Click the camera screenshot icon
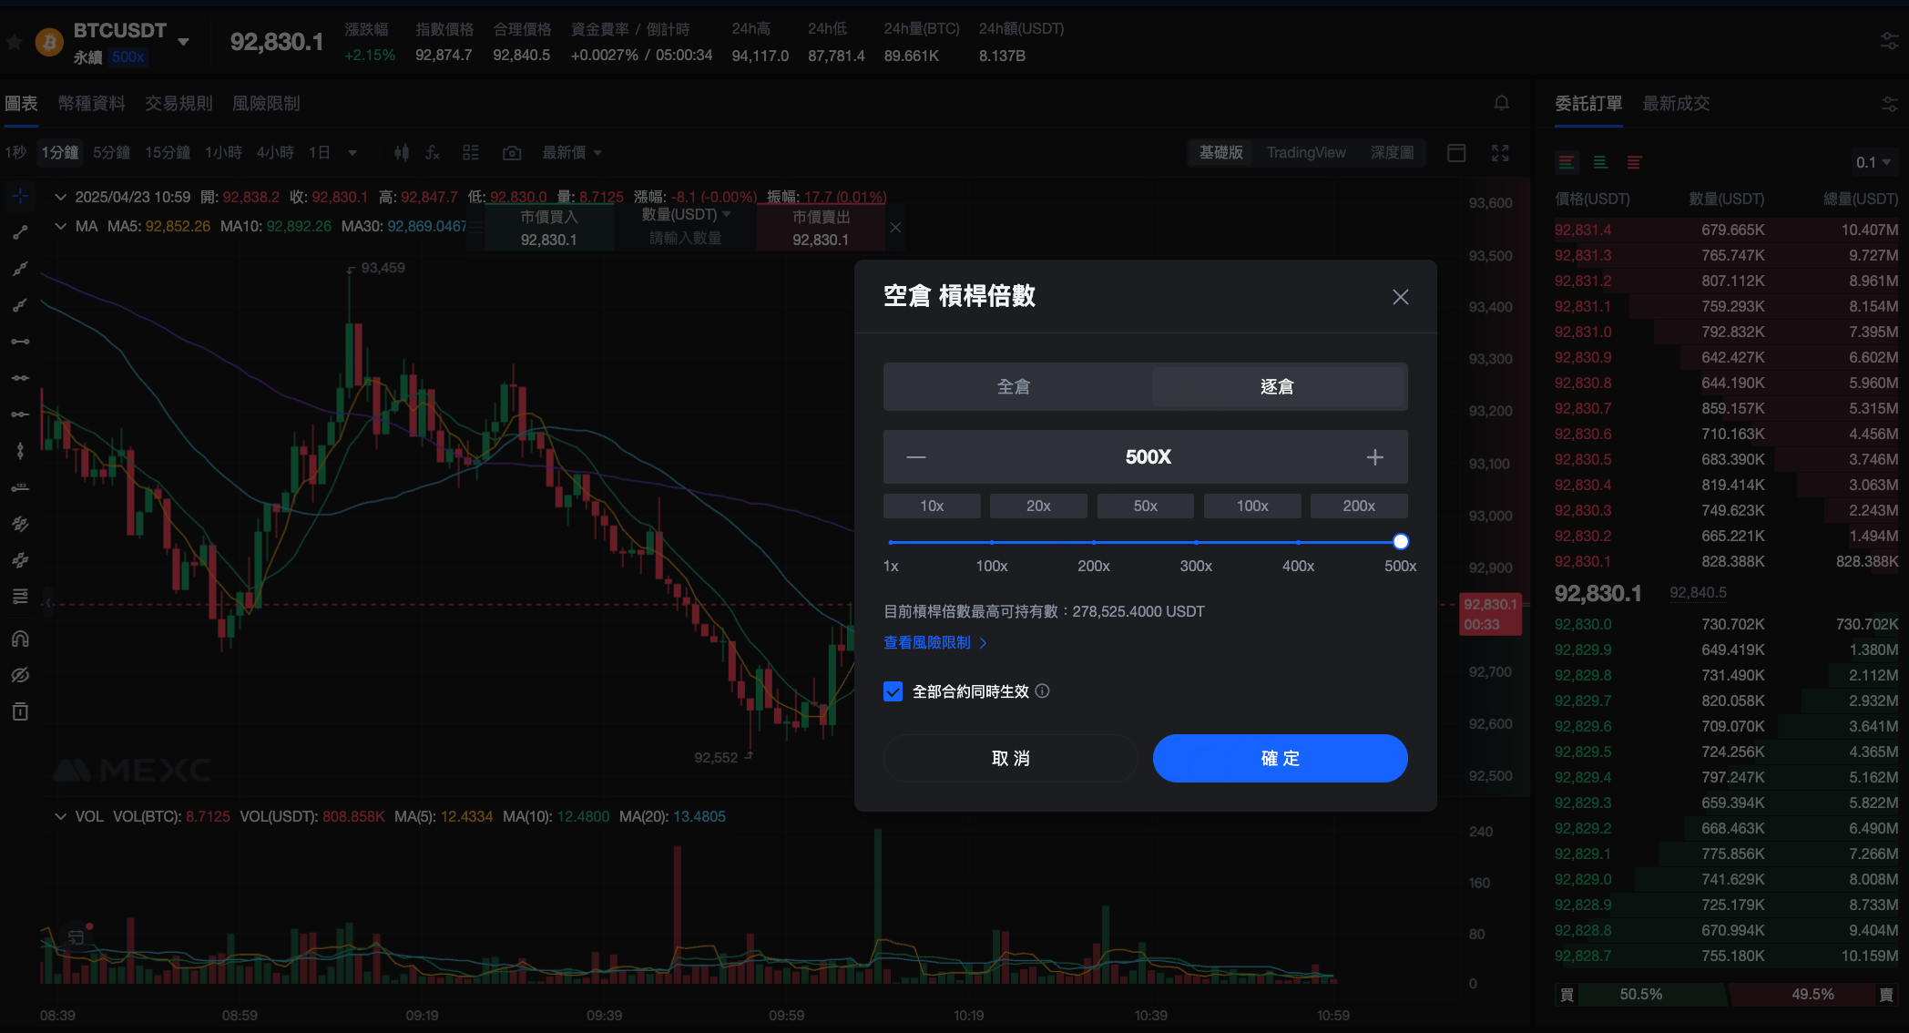 pyautogui.click(x=512, y=153)
